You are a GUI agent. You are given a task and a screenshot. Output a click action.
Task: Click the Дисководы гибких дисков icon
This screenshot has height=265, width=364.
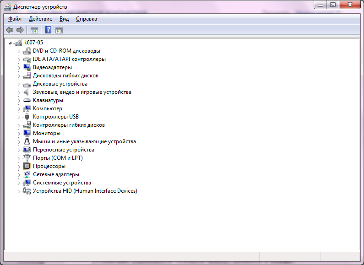(x=27, y=76)
